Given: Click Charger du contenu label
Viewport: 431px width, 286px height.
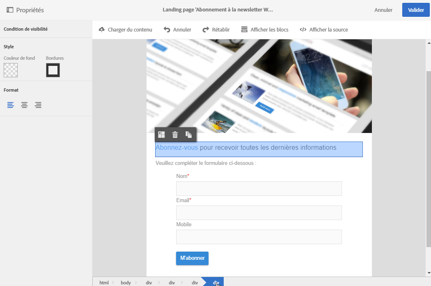Looking at the screenshot, I should [130, 29].
